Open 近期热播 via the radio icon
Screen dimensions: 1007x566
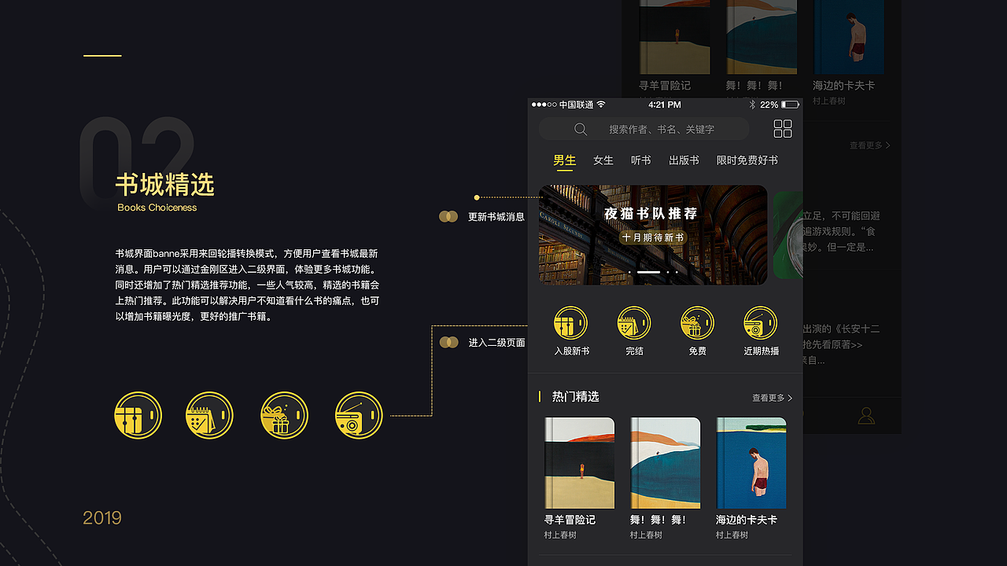pyautogui.click(x=759, y=322)
